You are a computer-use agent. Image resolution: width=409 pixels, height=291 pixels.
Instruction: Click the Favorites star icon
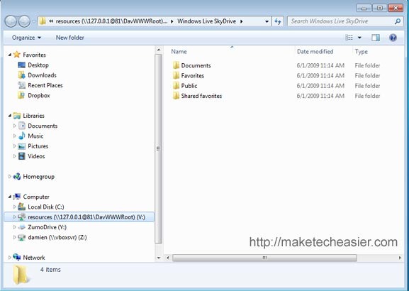(x=17, y=55)
